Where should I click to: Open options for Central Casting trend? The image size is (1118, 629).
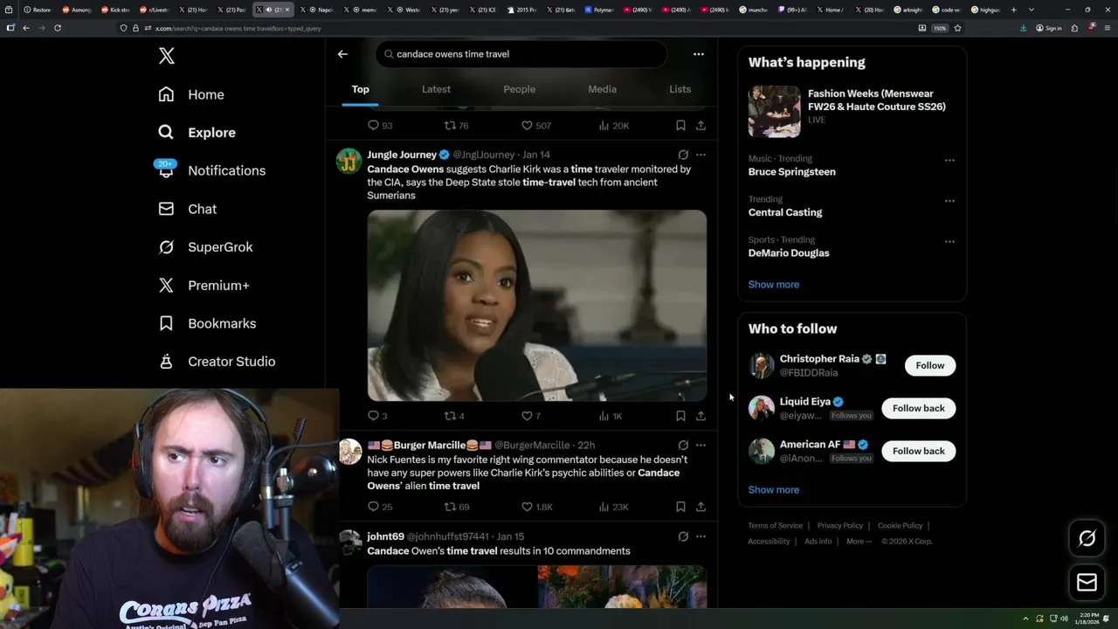pos(949,201)
